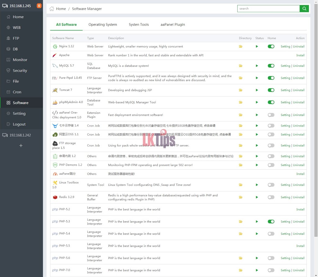Click the Redis red cube icon
318x277 pixels.
point(55,197)
